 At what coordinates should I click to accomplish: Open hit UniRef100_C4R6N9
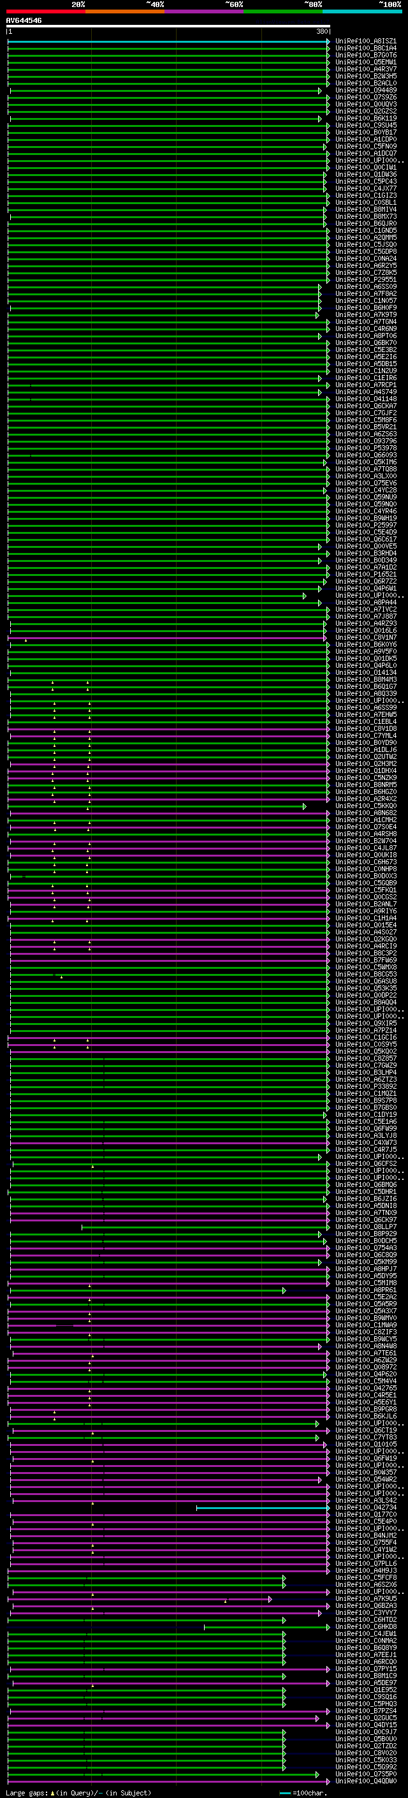365,328
